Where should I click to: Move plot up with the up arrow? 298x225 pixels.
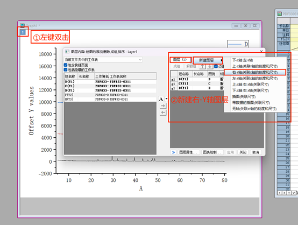coord(203,66)
